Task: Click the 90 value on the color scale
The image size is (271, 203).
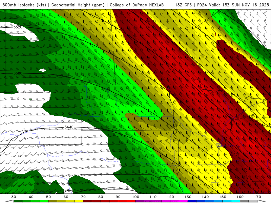Action: point(118,197)
